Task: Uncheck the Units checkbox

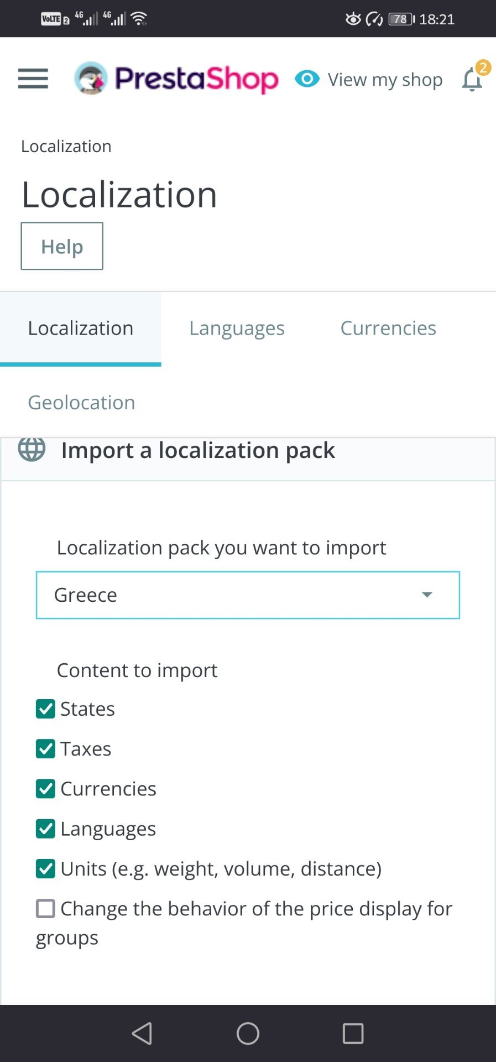Action: (45, 868)
